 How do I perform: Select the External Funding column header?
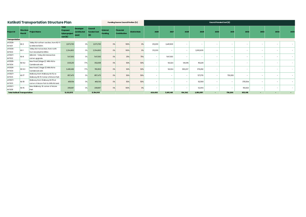[x=106, y=32]
